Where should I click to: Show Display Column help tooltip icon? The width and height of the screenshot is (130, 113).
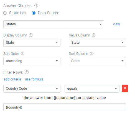click(x=31, y=35)
